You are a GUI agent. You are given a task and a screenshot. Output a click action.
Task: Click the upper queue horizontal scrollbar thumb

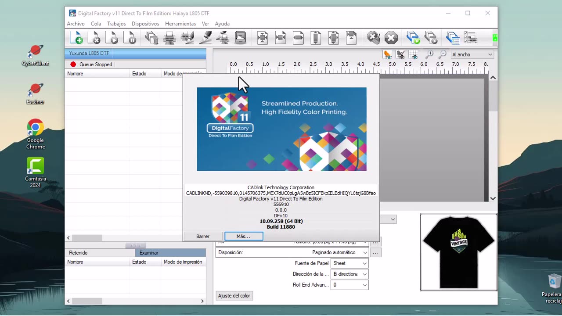click(x=87, y=238)
